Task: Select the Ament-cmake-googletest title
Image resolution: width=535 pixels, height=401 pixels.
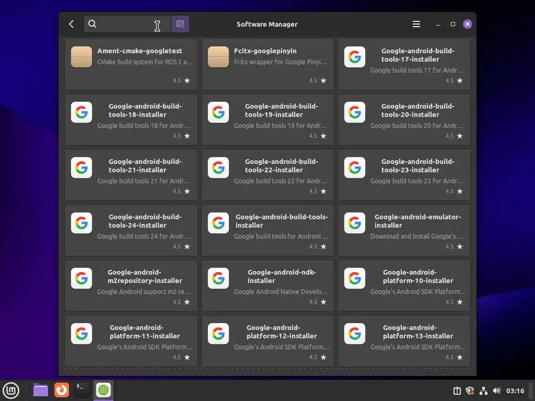Action: point(139,51)
